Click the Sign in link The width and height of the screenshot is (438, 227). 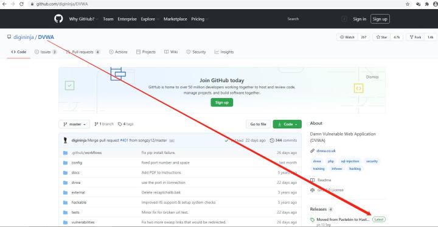(x=360, y=19)
